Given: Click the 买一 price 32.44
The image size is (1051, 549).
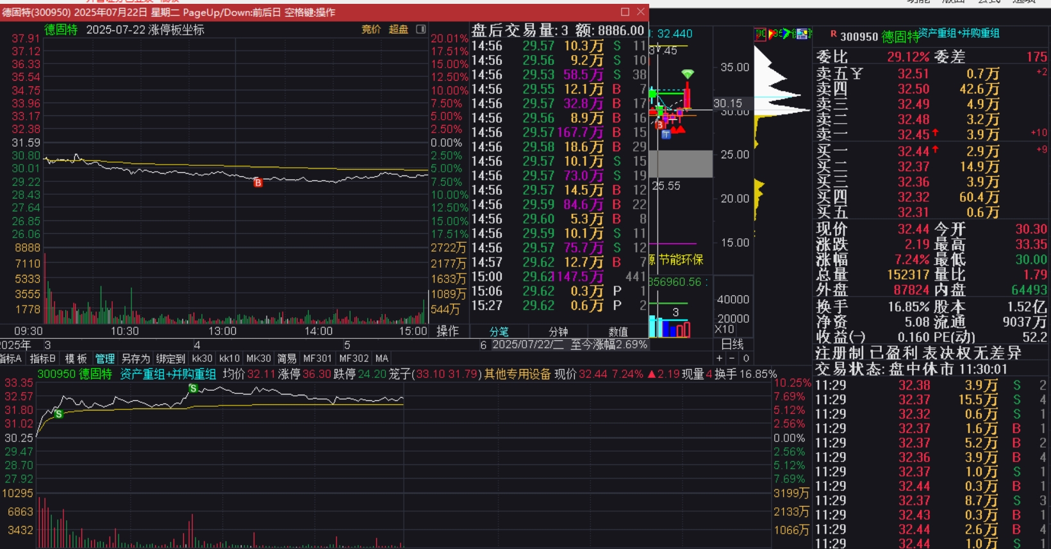Looking at the screenshot, I should [913, 151].
